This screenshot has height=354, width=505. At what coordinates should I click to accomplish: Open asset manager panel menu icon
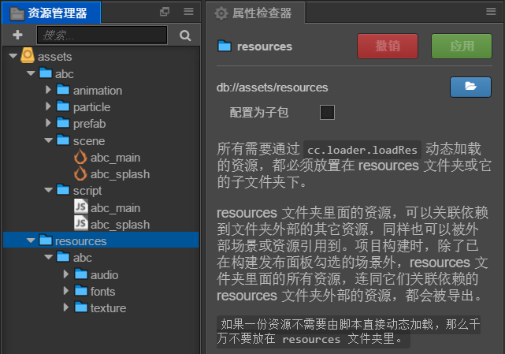point(188,12)
